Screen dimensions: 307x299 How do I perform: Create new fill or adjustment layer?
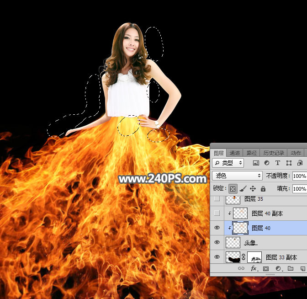pyautogui.click(x=278, y=269)
